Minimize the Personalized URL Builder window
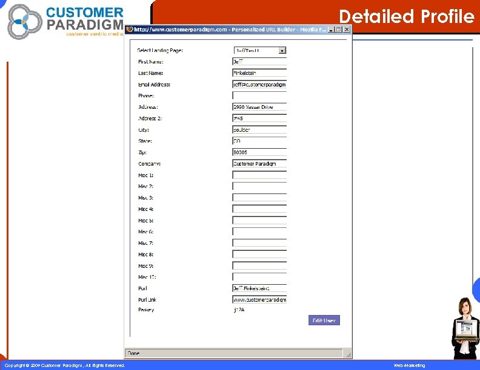Image resolution: width=480 pixels, height=370 pixels. (x=331, y=30)
